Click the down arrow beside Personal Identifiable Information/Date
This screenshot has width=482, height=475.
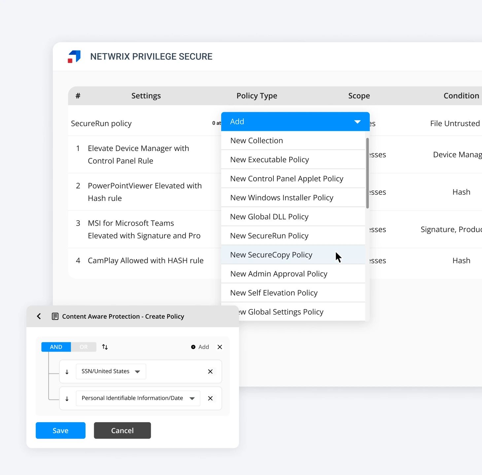[x=67, y=398]
